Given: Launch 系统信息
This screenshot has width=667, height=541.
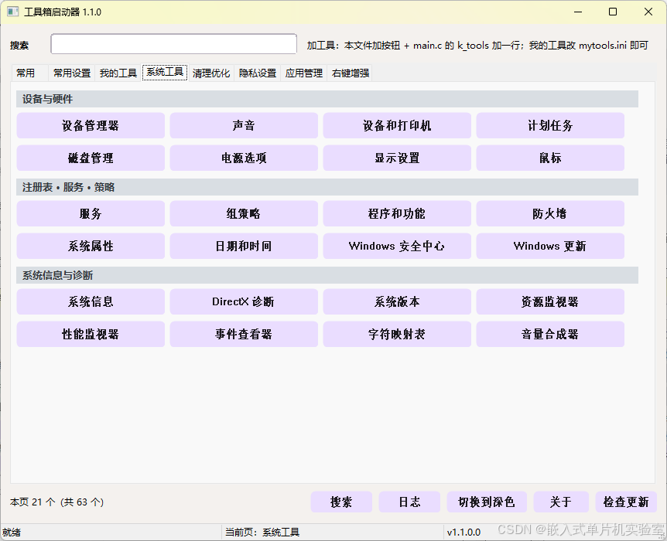Looking at the screenshot, I should [91, 301].
